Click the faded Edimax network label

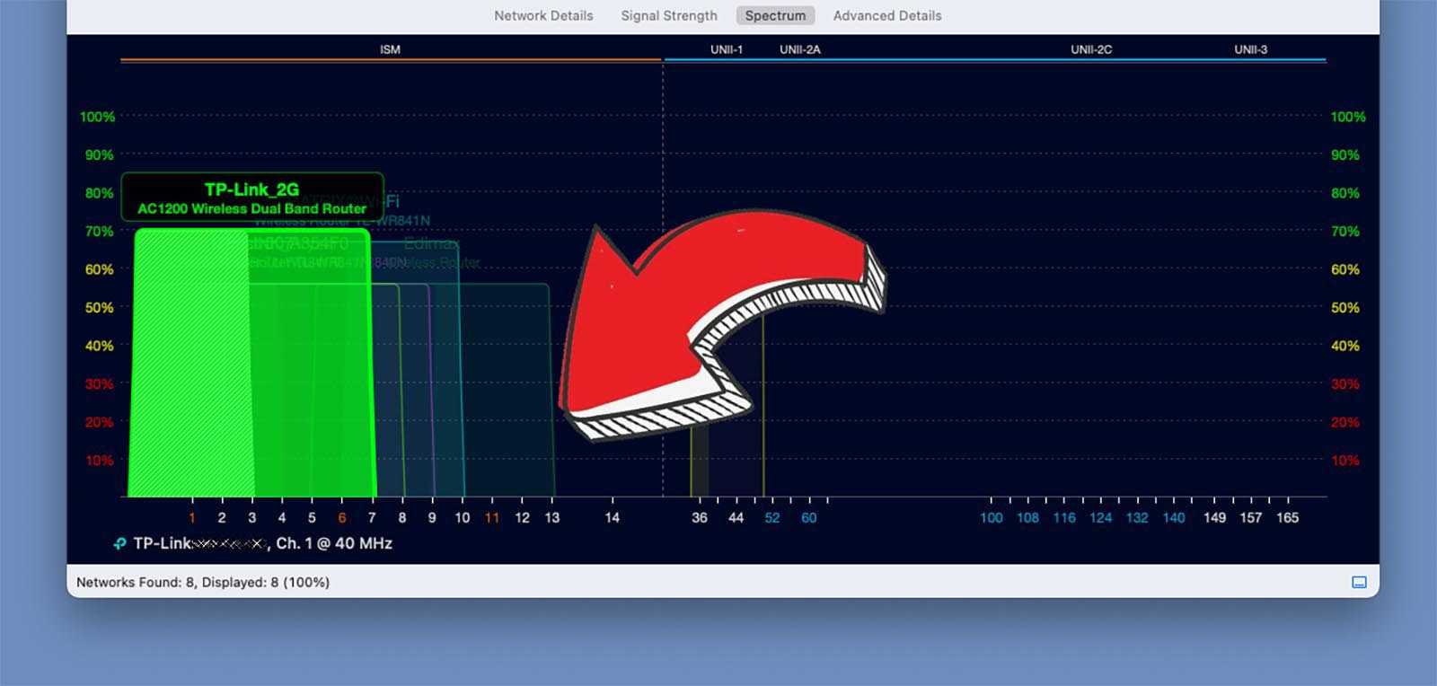432,243
